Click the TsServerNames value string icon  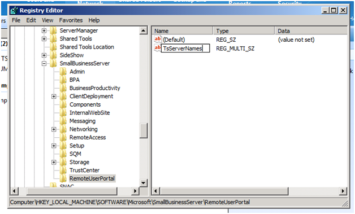coord(158,48)
